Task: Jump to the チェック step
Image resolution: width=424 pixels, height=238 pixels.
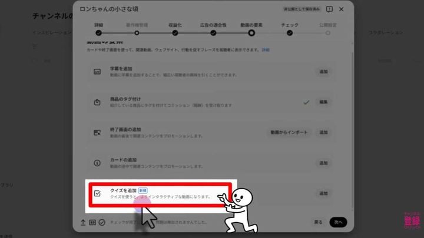Action: pyautogui.click(x=290, y=33)
